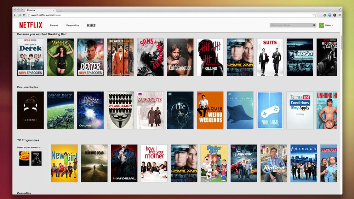Image resolution: width=354 pixels, height=199 pixels.
Task: Open the Chrome hamburger menu
Action: (x=339, y=15)
